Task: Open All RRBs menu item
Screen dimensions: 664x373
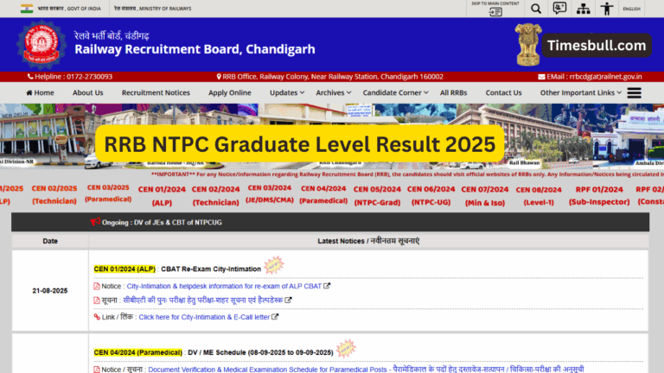Action: (x=453, y=92)
